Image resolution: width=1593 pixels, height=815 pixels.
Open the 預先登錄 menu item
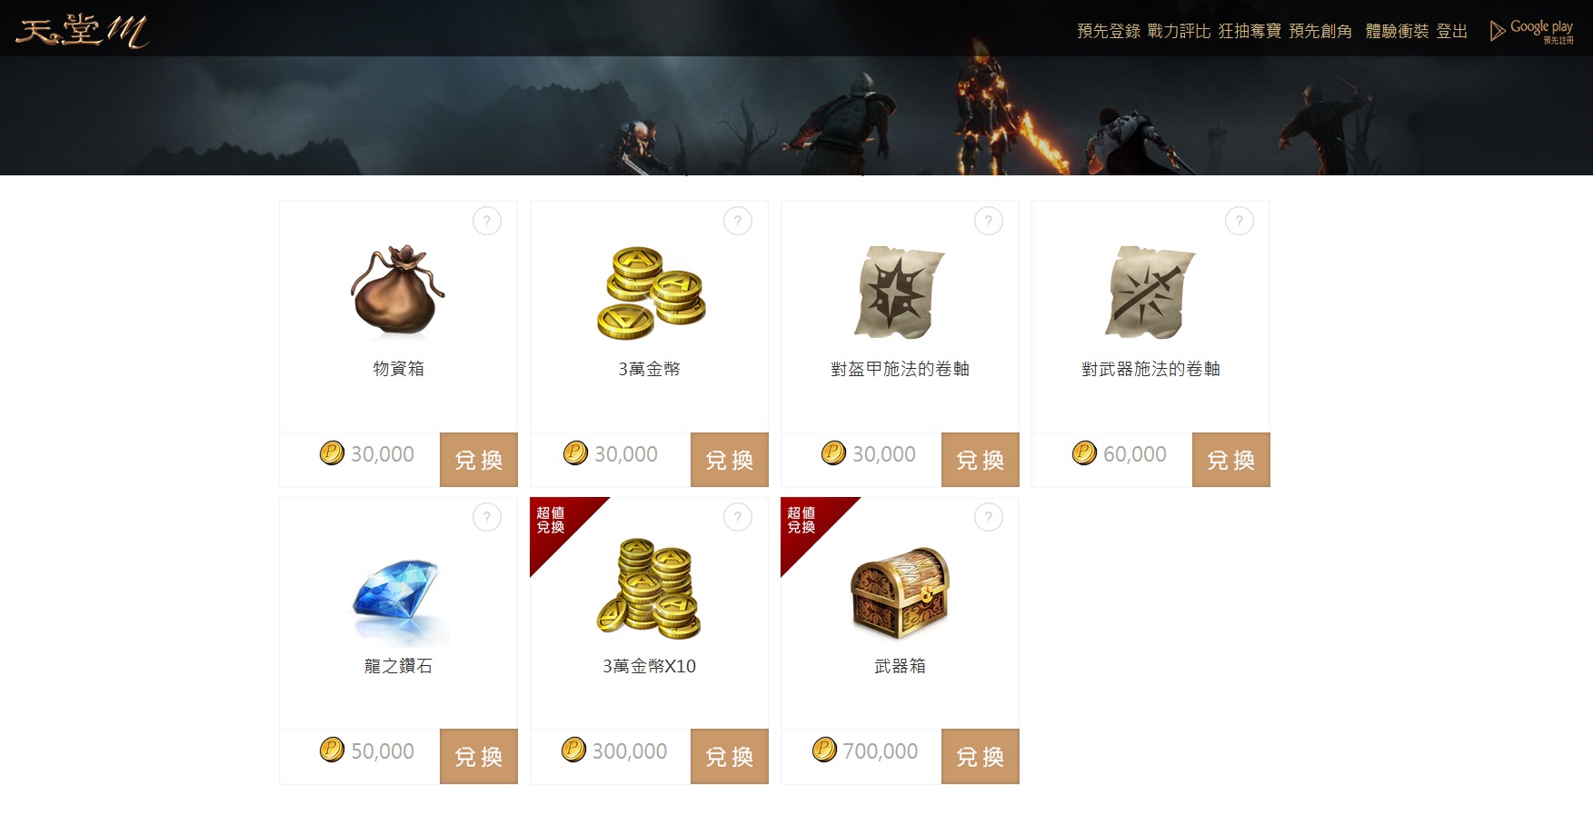coord(1109,31)
